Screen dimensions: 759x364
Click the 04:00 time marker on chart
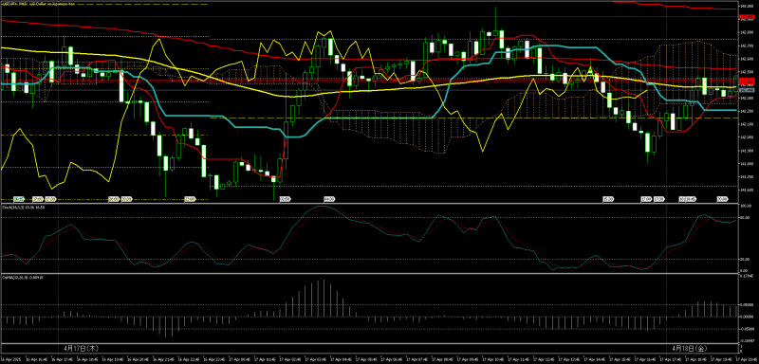tap(329, 199)
